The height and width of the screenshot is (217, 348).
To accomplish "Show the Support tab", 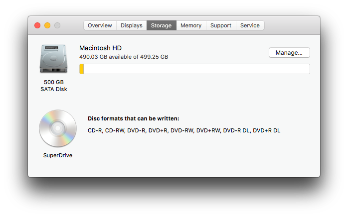I will click(221, 25).
